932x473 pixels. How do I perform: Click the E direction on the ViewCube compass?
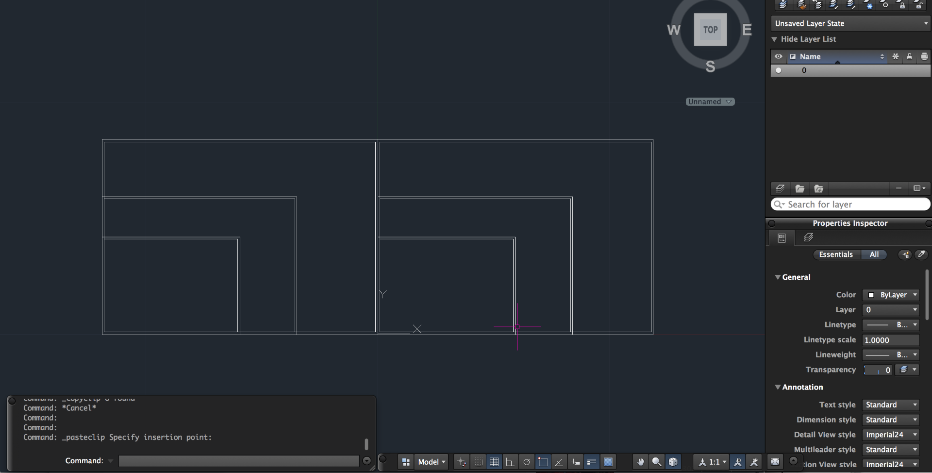tap(747, 30)
